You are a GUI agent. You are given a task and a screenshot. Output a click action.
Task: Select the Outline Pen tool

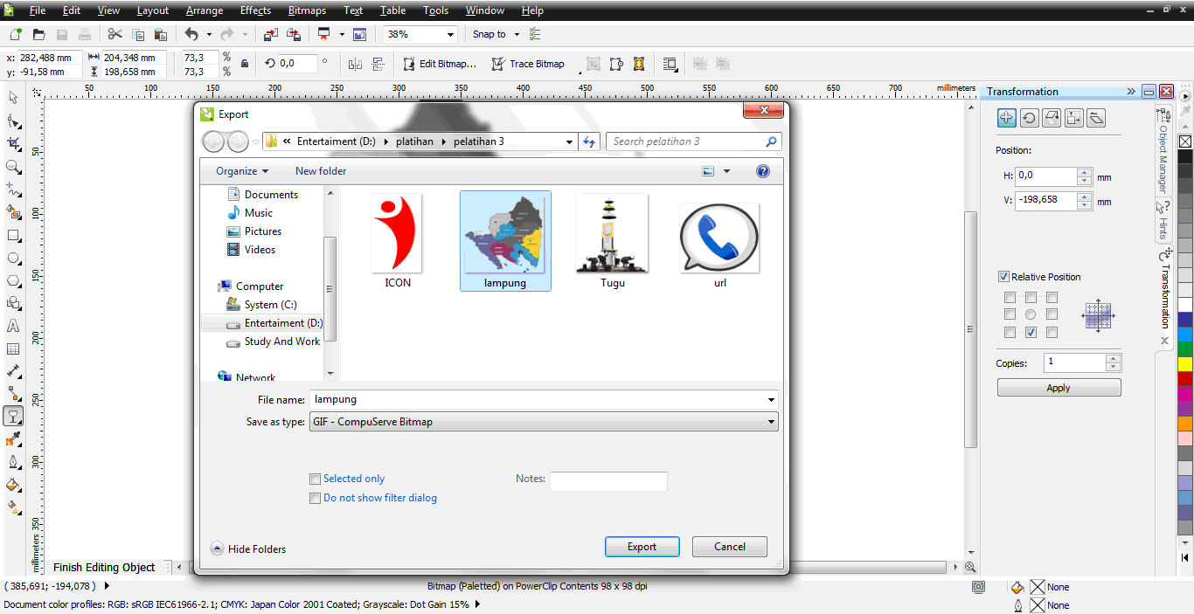click(x=13, y=462)
